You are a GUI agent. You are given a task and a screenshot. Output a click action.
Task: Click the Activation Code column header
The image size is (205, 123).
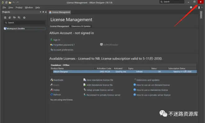[104, 68]
